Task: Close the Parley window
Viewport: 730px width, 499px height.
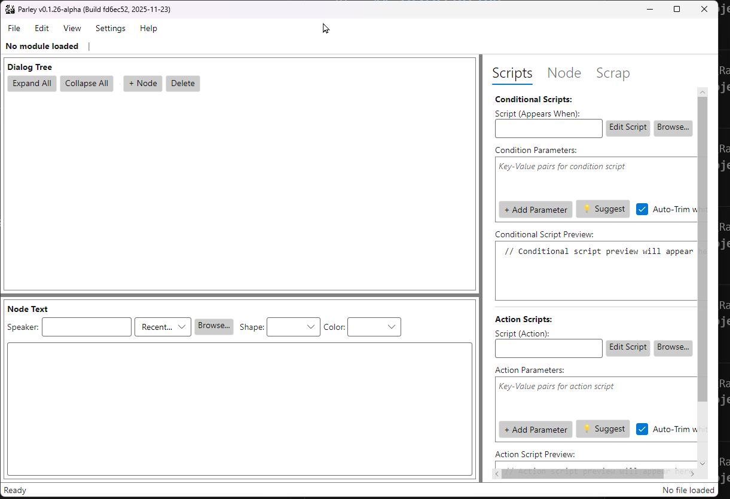Action: click(x=704, y=9)
